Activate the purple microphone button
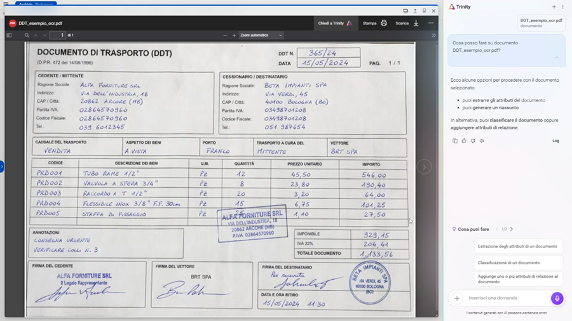The image size is (572, 321). click(x=557, y=298)
